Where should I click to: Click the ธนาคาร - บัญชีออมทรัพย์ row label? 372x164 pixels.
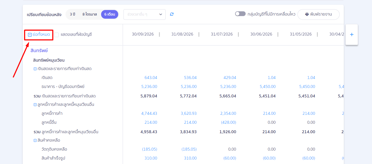[x=63, y=87]
